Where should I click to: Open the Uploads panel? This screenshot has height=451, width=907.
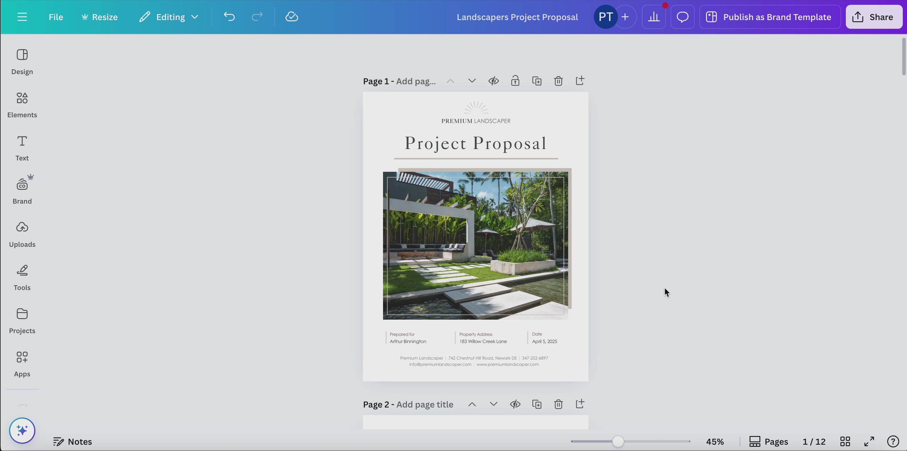[x=22, y=235]
